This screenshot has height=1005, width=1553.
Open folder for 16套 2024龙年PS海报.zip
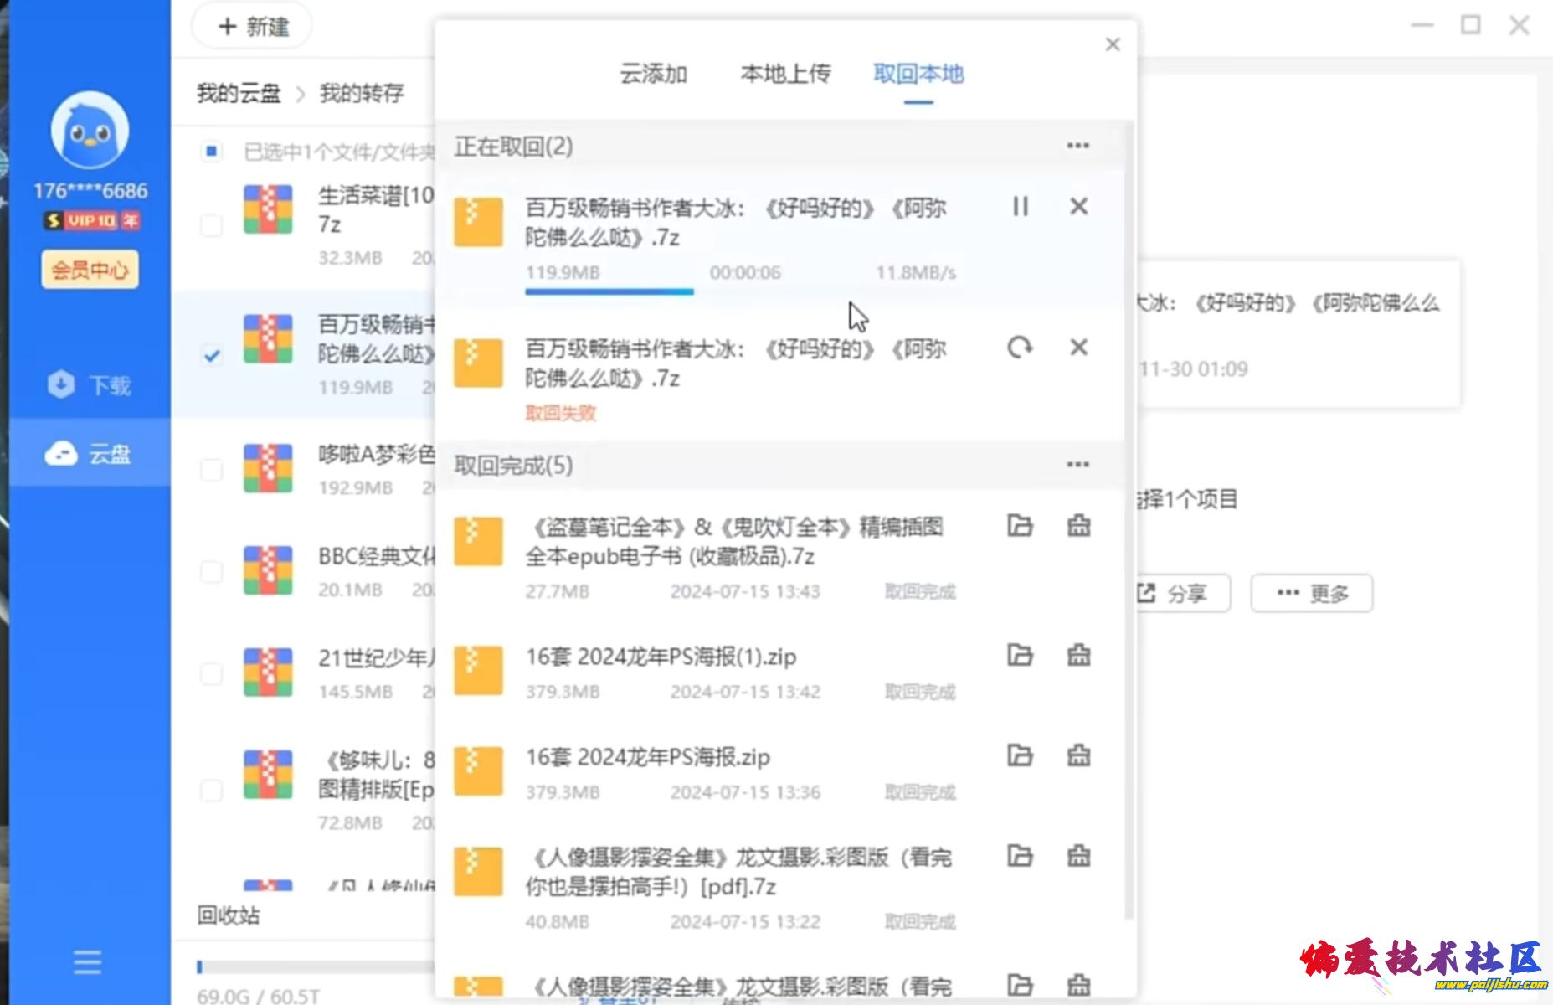click(x=1020, y=755)
